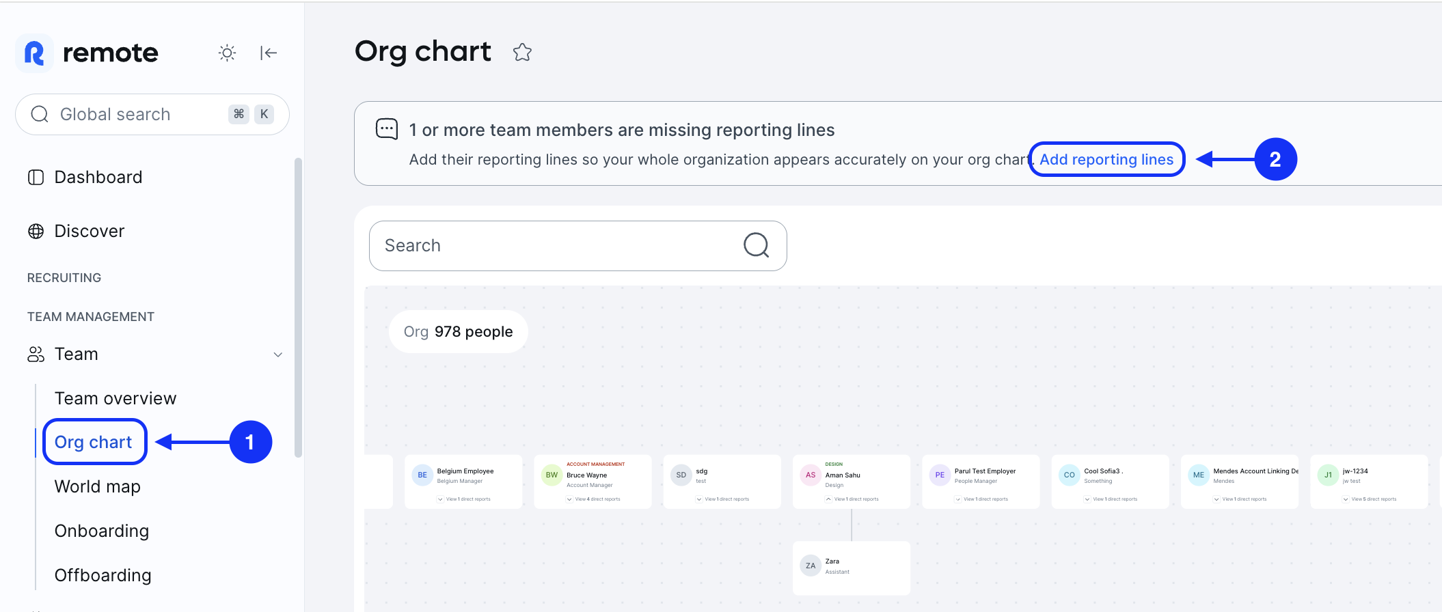Focus the org chart Search field
The image size is (1442, 612).
578,245
